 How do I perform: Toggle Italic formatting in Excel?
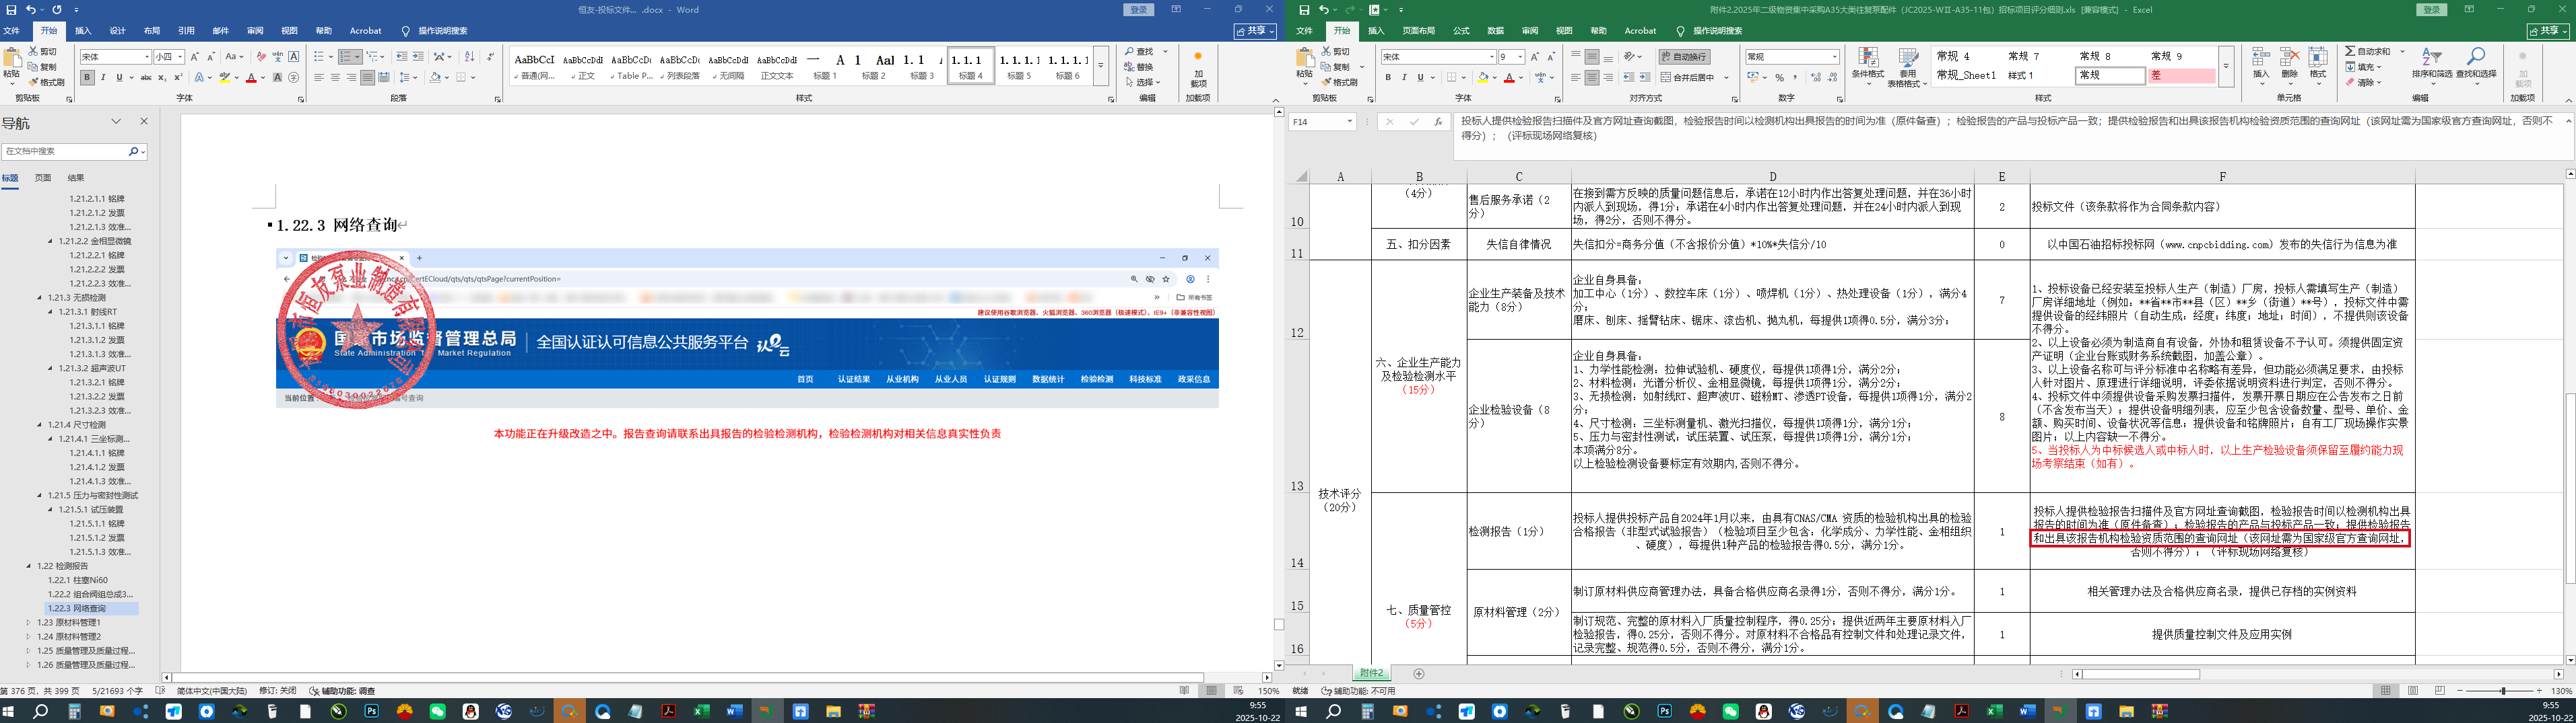click(1403, 78)
